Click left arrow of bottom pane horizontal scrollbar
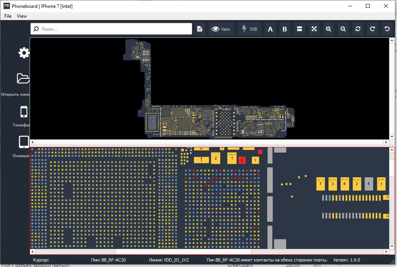Image resolution: width=397 pixels, height=267 pixels. click(32, 252)
